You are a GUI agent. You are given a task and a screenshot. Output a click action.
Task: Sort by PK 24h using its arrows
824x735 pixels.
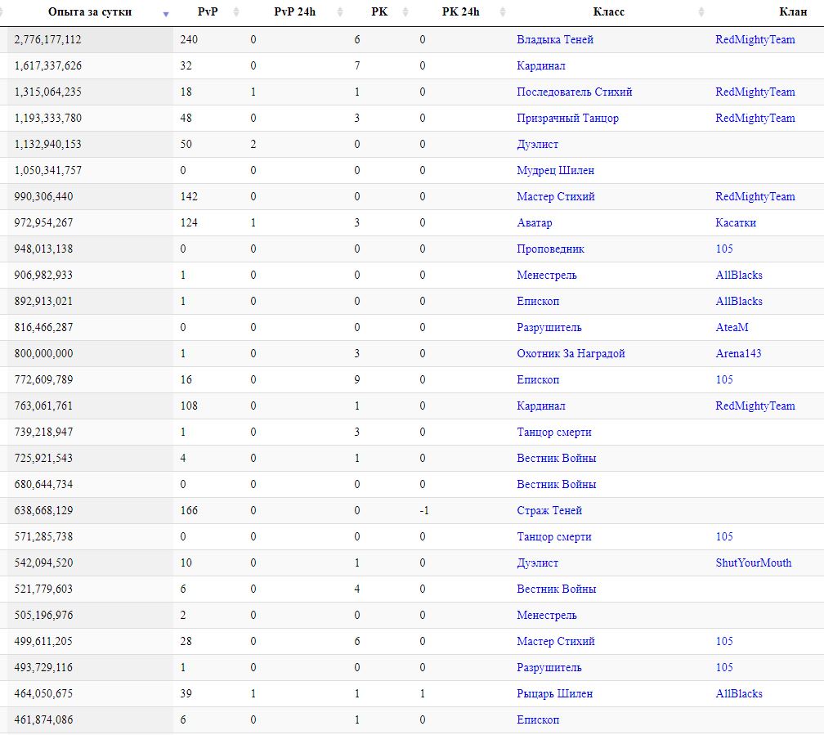501,12
